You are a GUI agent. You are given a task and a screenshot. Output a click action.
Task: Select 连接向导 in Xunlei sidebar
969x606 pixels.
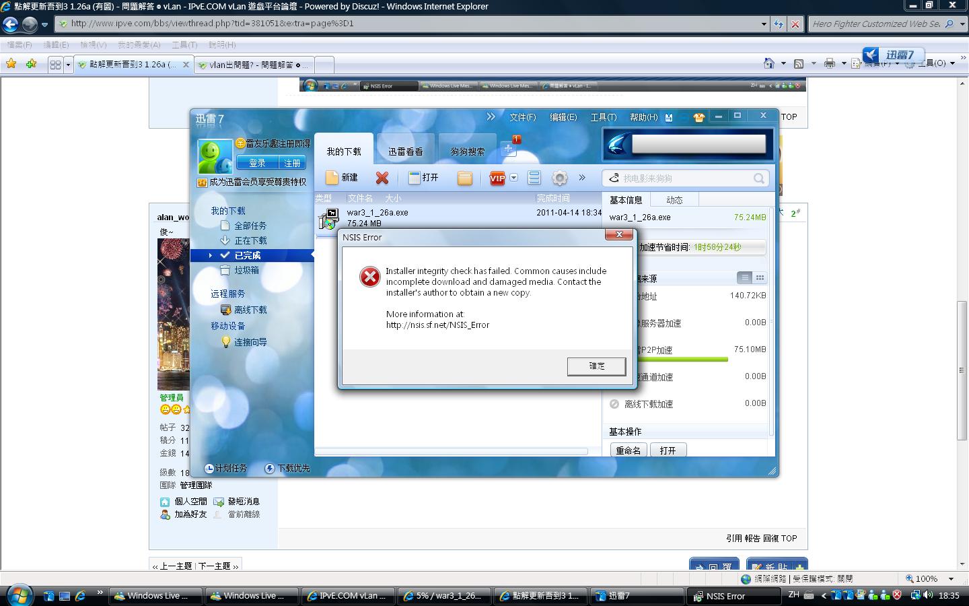pyautogui.click(x=250, y=342)
